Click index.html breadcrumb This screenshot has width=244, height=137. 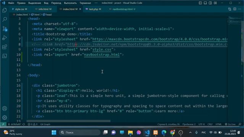[22, 14]
